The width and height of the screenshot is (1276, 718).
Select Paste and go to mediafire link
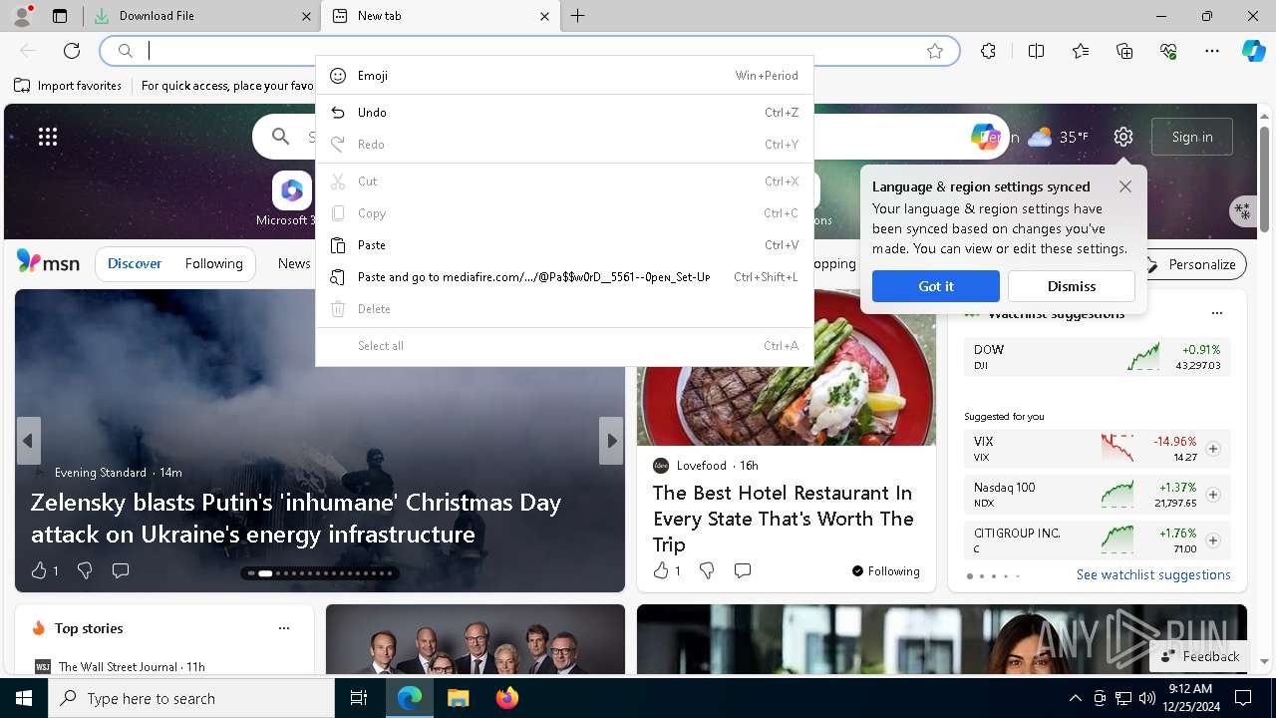point(564,277)
